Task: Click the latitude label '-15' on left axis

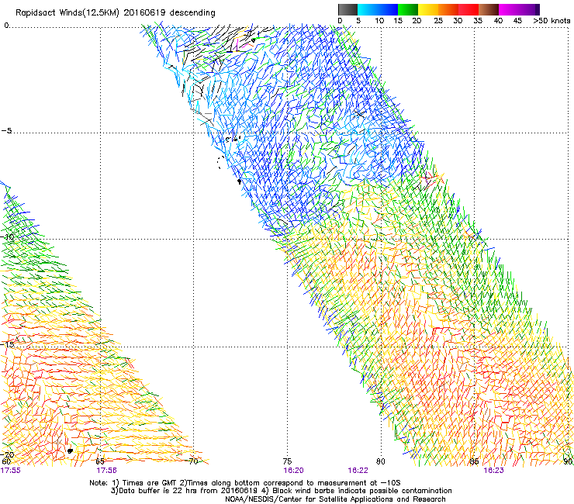Action: point(7,344)
